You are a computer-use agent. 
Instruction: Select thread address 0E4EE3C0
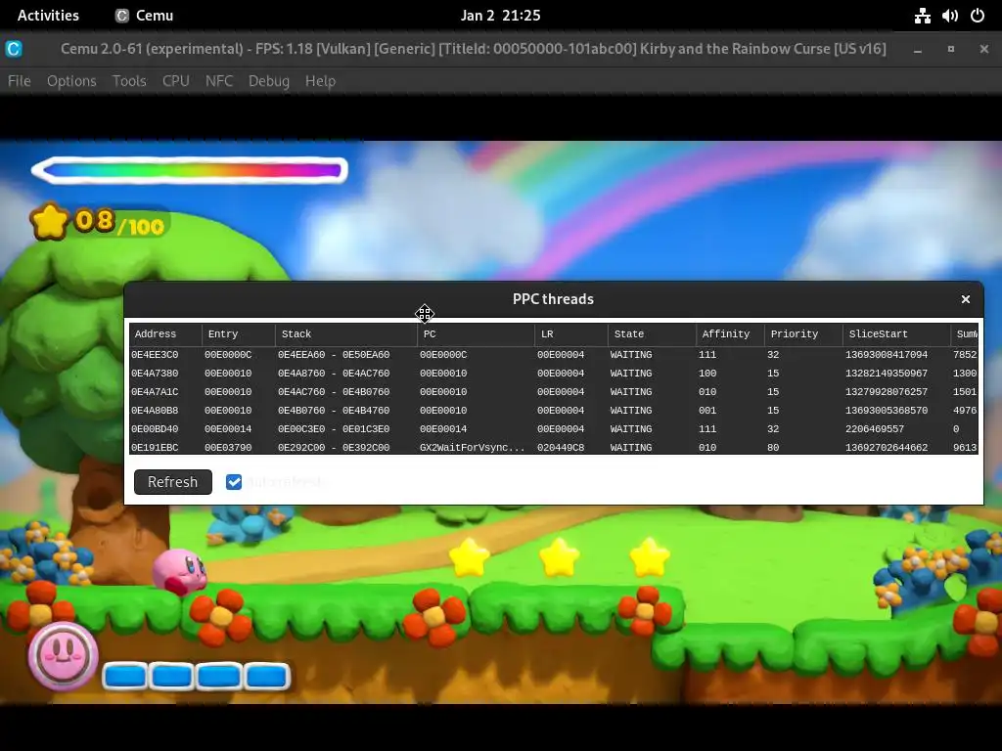click(155, 354)
